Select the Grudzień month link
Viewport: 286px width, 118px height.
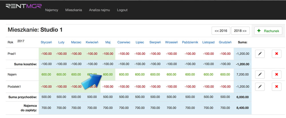point(225,42)
